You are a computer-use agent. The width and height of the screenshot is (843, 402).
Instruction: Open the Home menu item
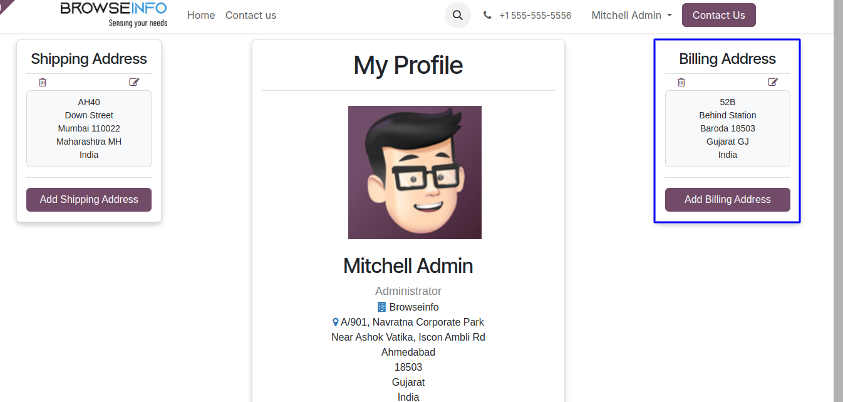[x=201, y=15]
